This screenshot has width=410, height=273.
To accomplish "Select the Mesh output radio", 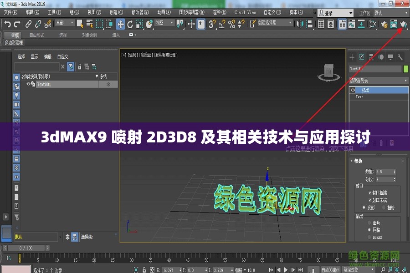I will [369, 230].
